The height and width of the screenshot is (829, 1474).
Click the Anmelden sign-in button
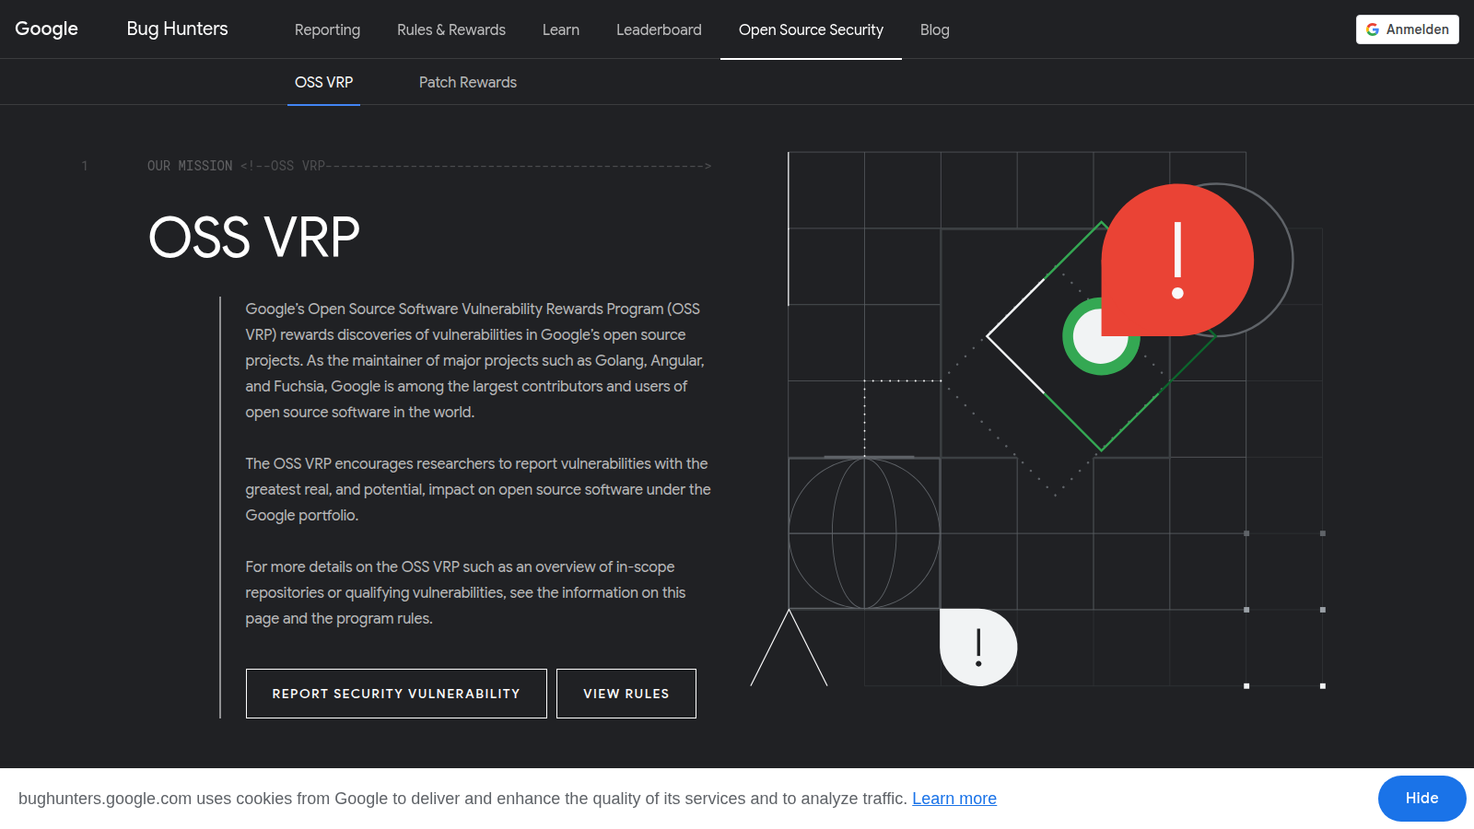pos(1408,29)
